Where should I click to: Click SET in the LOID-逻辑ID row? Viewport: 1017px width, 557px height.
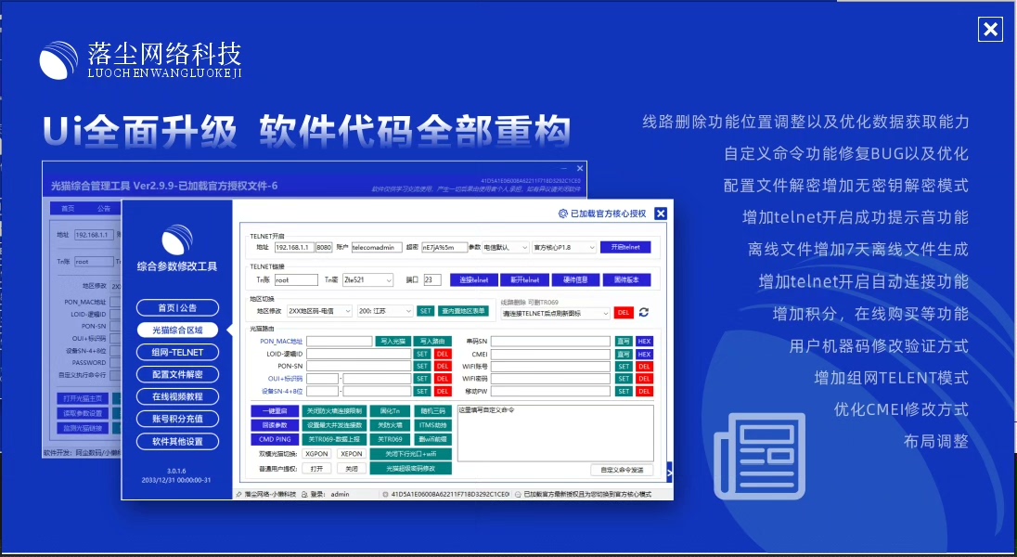tap(422, 355)
